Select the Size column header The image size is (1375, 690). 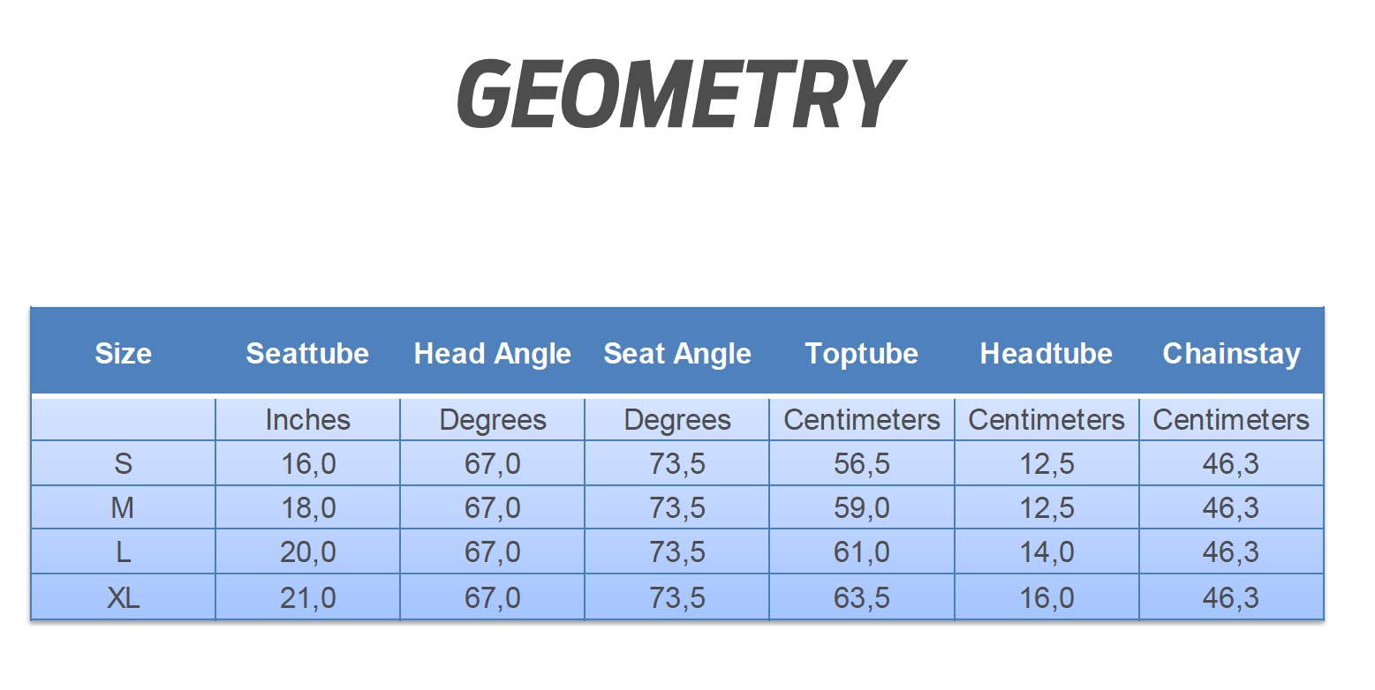[x=123, y=354]
